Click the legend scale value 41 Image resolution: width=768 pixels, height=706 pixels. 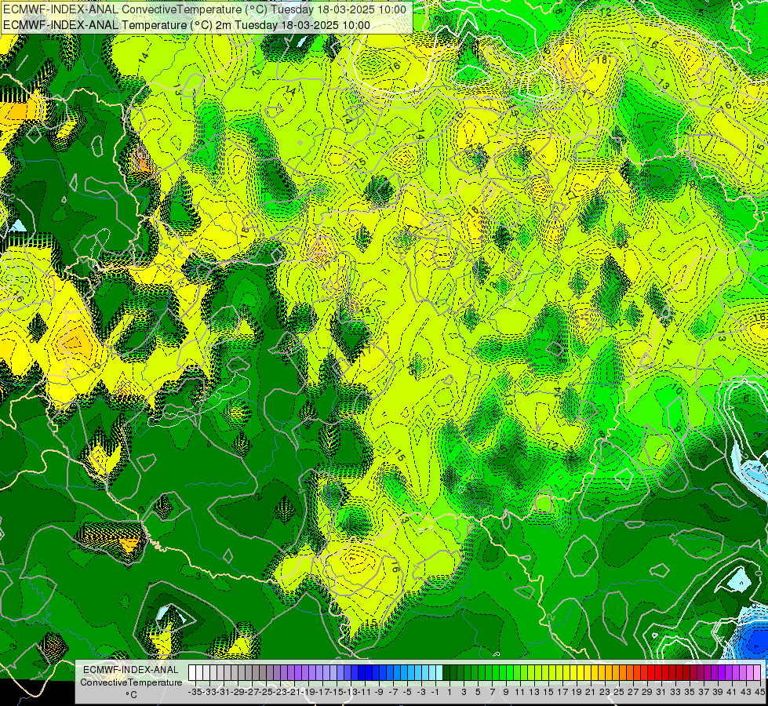731,693
